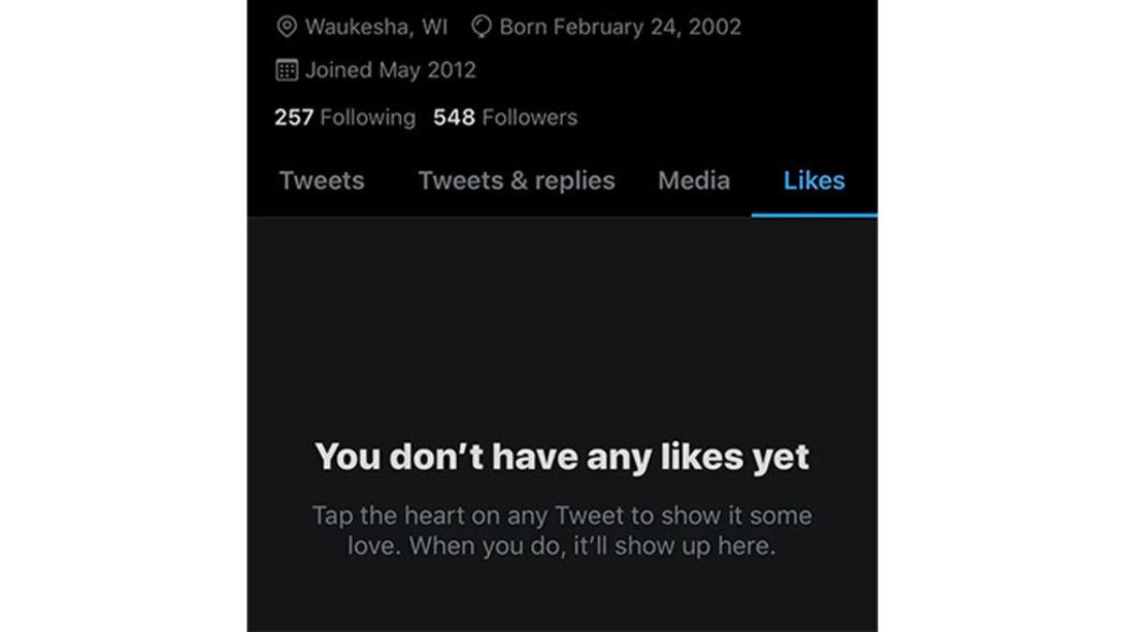Click the active Likes tab
The height and width of the screenshot is (632, 1124).
click(x=813, y=181)
